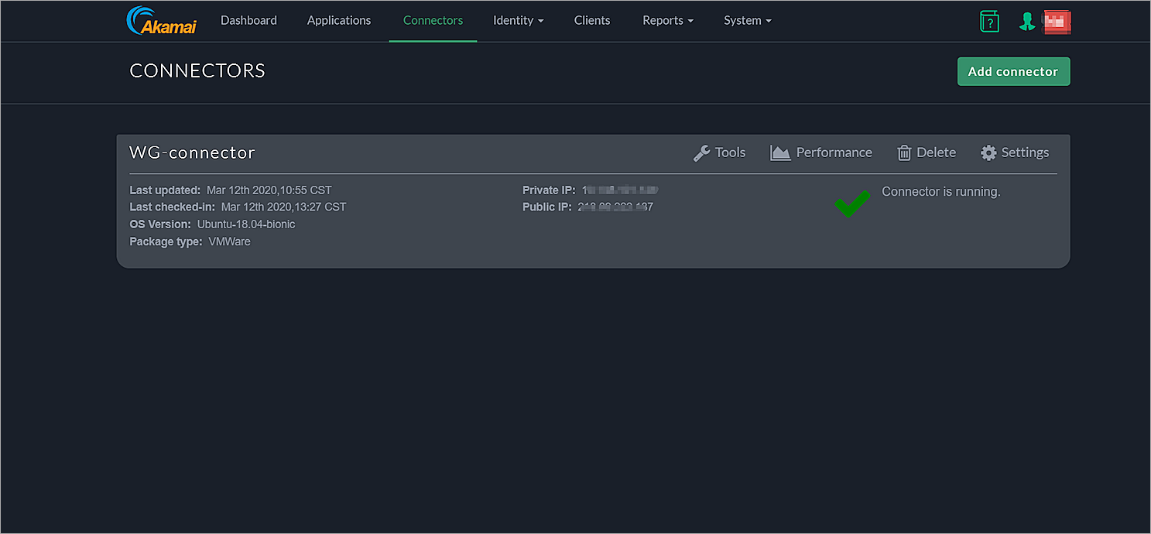Viewport: 1151px width, 534px height.
Task: Expand the Reports dropdown menu
Action: coord(667,21)
